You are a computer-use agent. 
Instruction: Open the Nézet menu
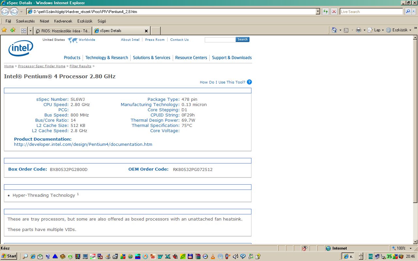pos(44,21)
